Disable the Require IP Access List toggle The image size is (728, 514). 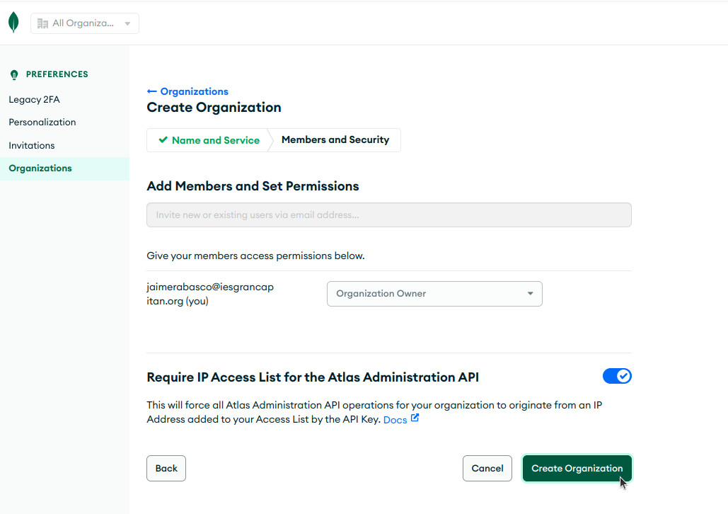coord(617,376)
